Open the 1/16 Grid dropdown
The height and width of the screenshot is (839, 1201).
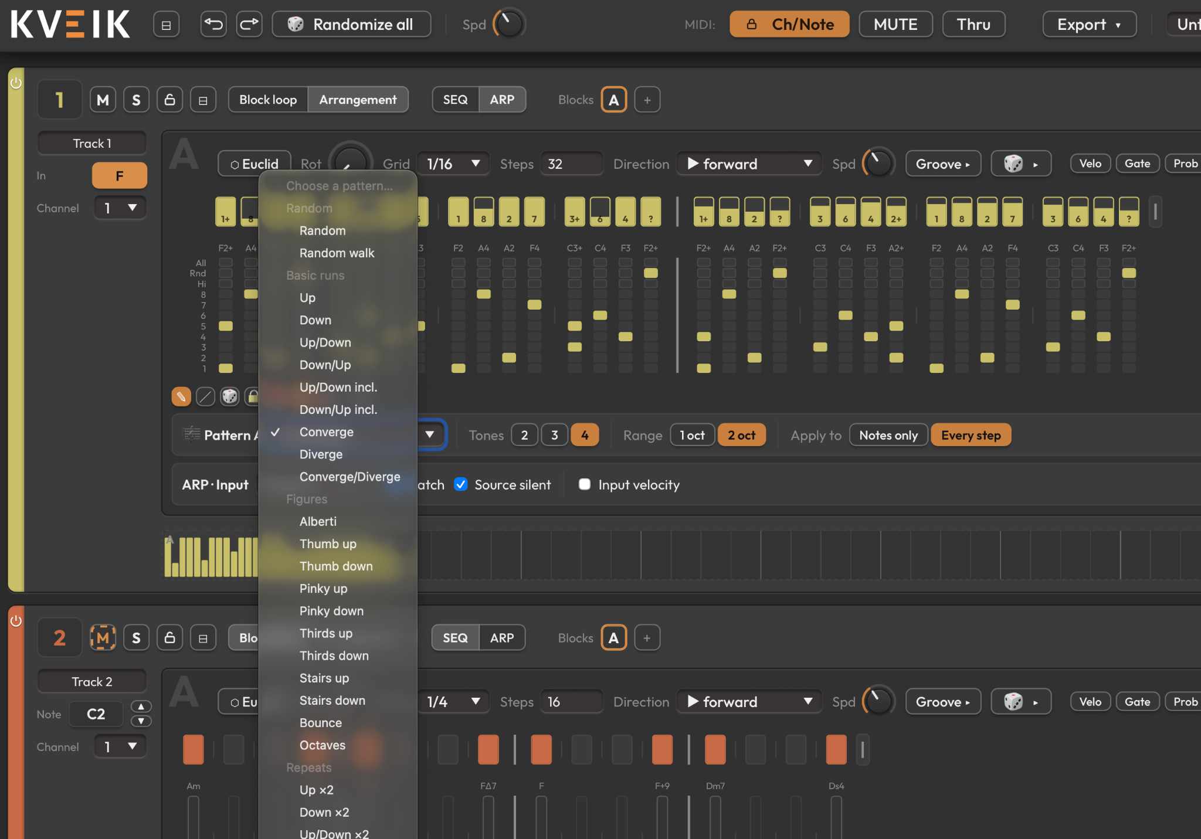tap(453, 164)
